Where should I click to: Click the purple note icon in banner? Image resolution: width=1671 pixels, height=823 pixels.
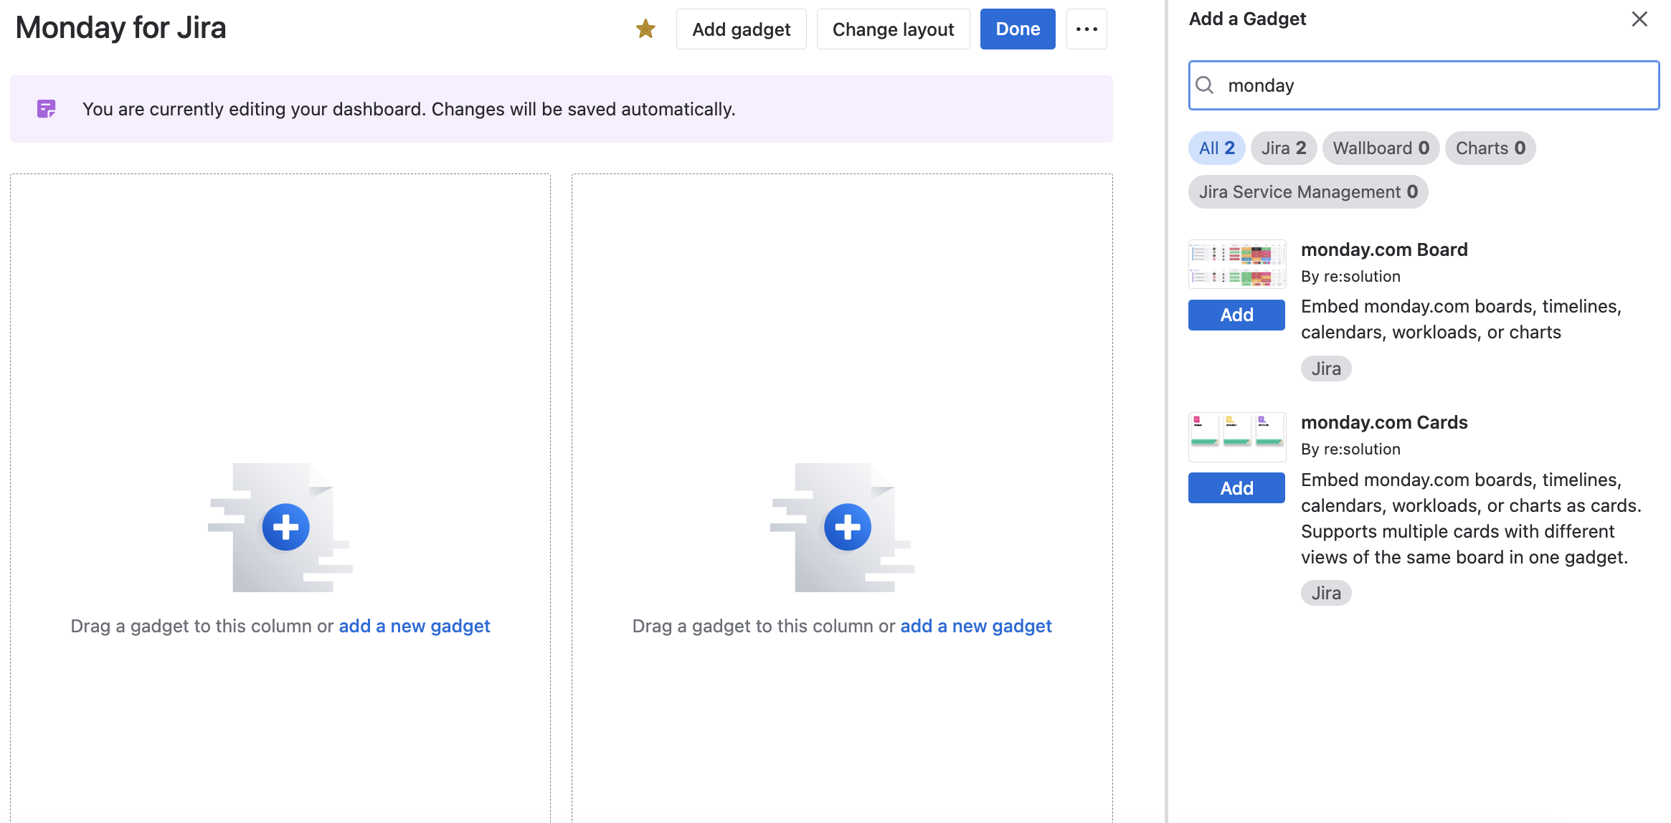pos(46,109)
